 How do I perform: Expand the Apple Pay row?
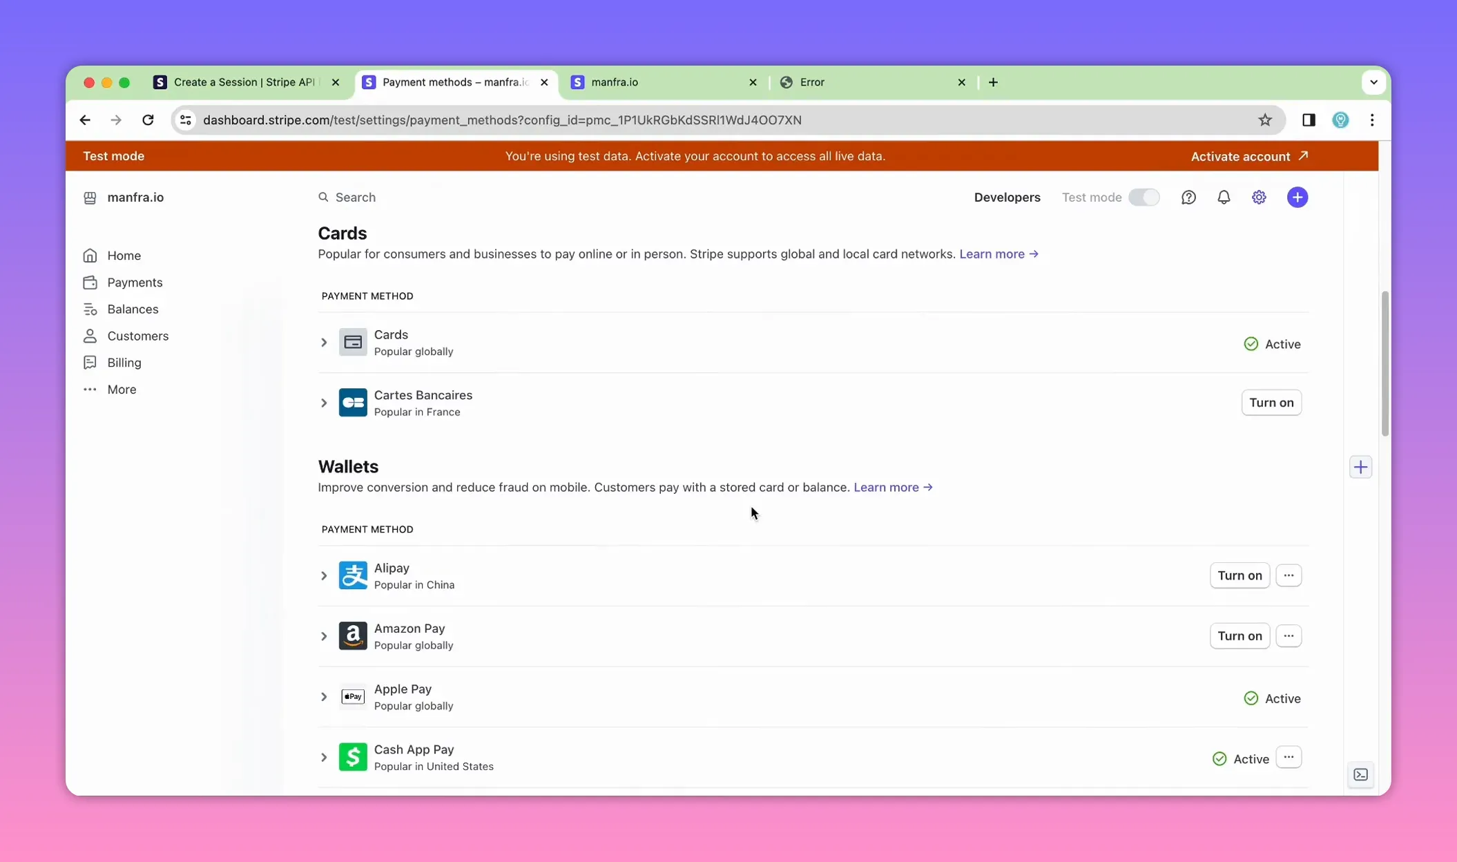coord(323,697)
